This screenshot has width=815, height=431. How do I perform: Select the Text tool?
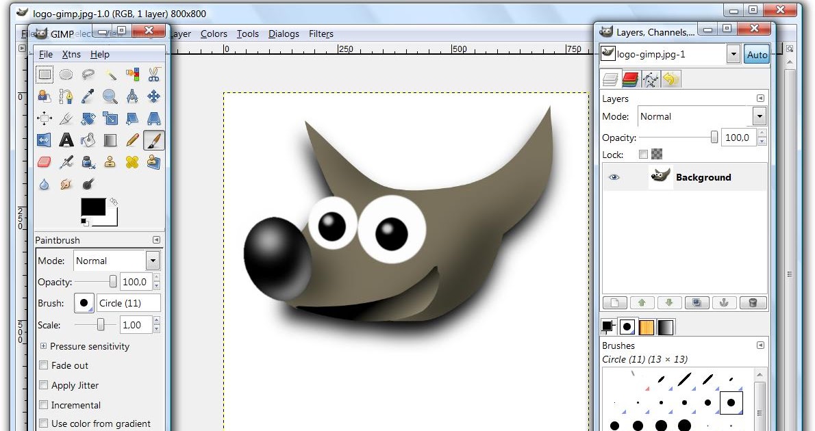pyautogui.click(x=66, y=140)
